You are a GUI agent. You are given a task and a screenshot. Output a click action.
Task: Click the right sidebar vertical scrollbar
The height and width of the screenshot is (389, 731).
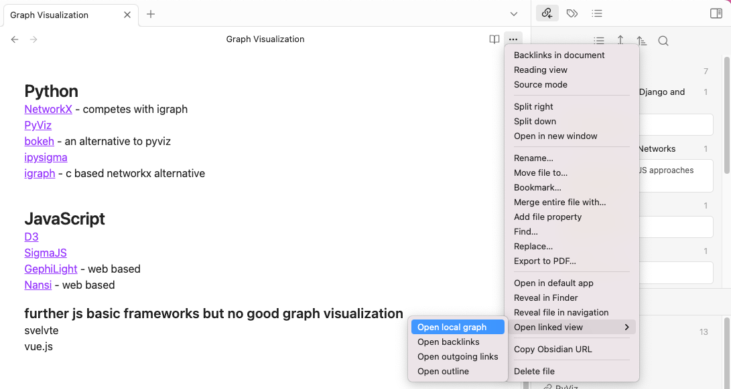pos(726,116)
